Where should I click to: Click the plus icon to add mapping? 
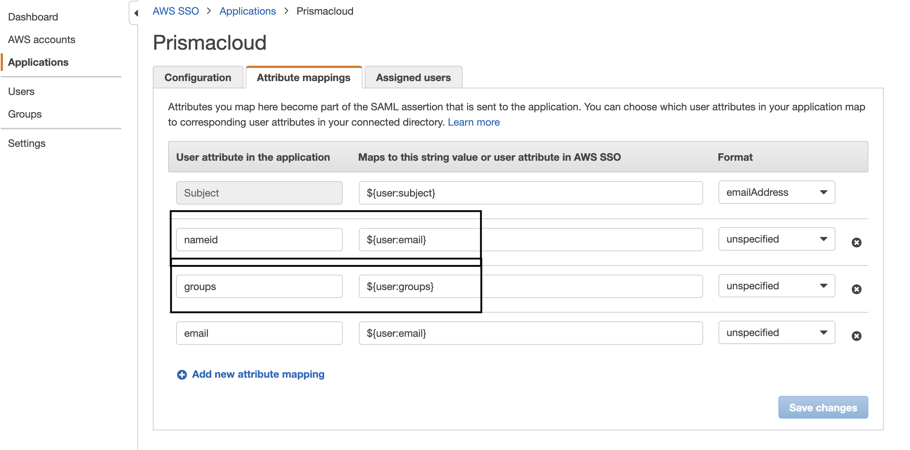tap(182, 375)
